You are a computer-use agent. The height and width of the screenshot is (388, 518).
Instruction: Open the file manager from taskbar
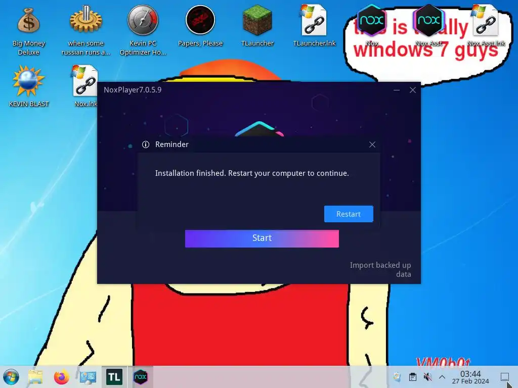click(x=35, y=377)
